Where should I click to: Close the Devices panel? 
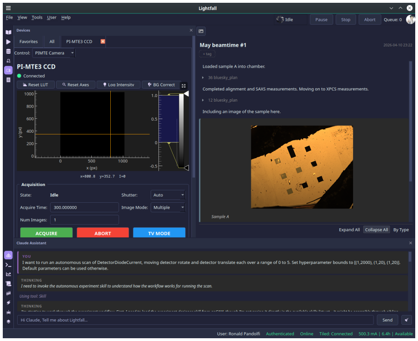(191, 30)
